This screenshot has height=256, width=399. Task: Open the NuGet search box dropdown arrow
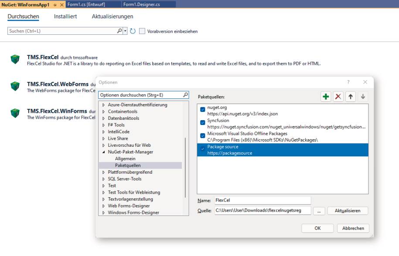tap(125, 31)
